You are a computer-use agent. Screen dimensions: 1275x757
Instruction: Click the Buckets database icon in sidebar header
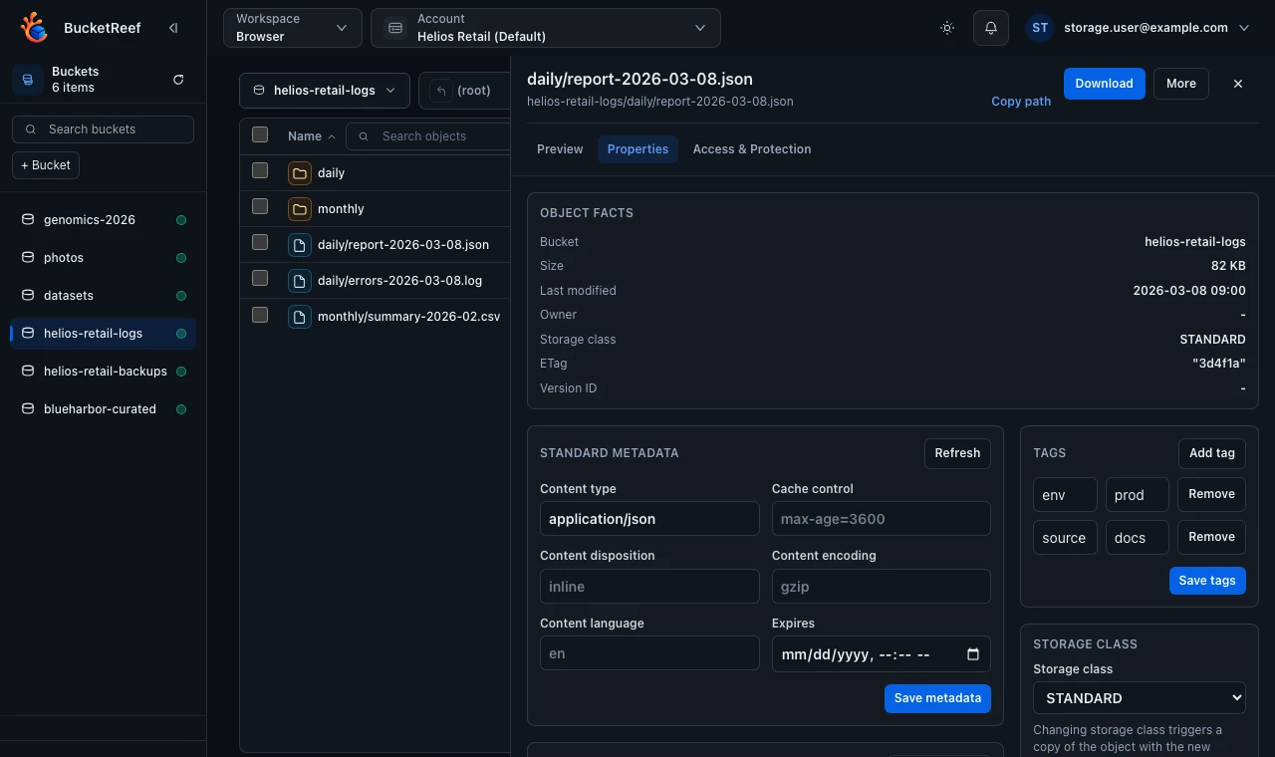click(28, 80)
